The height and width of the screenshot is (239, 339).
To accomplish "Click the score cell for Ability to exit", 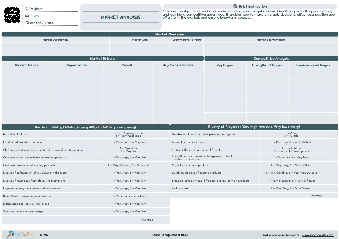I will [330, 188].
